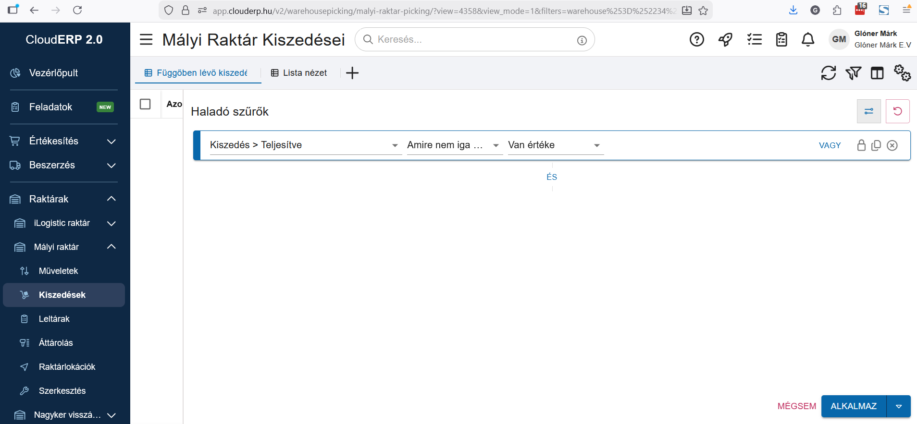Add AND condition with ÉS
This screenshot has height=424, width=917.
(x=552, y=177)
